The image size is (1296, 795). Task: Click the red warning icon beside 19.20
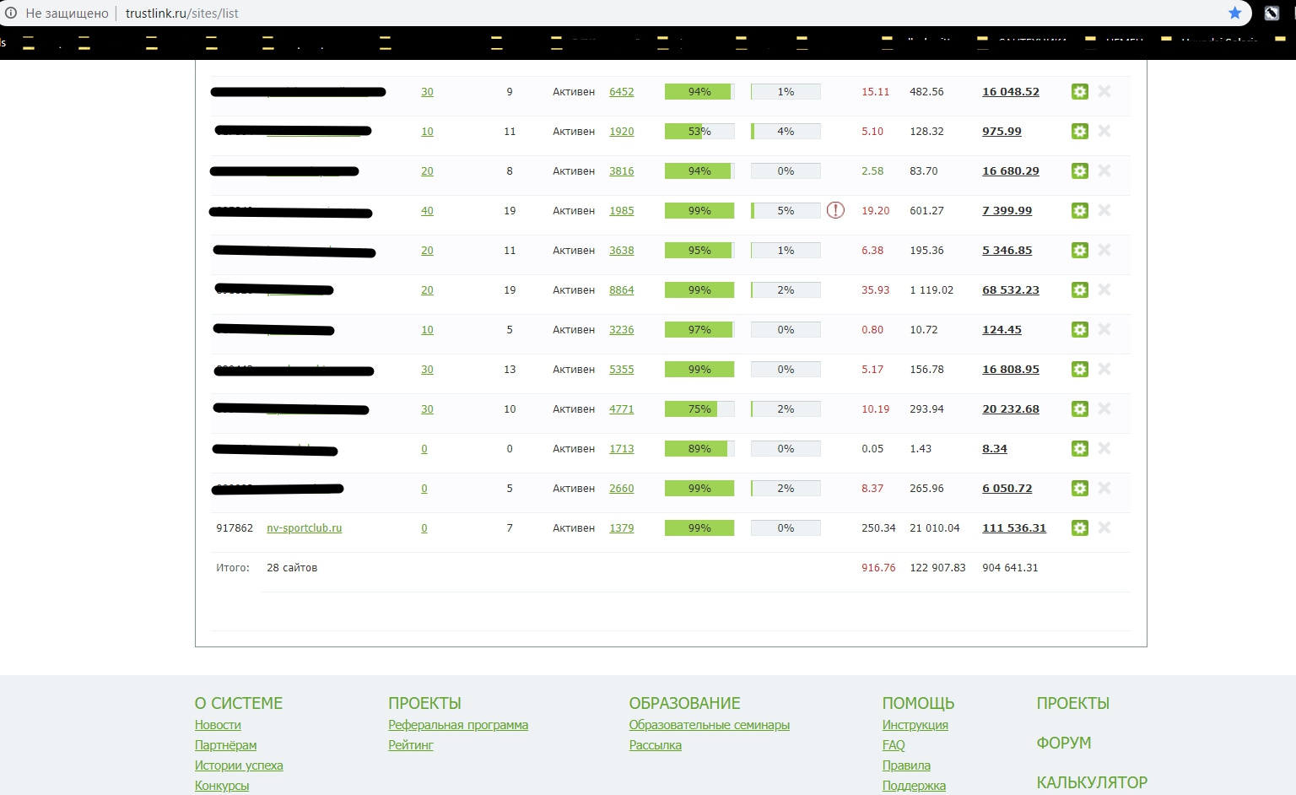click(x=835, y=210)
